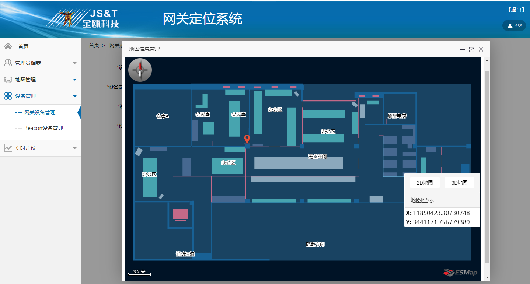Open Beacon设备管理 submenu item

coord(43,128)
